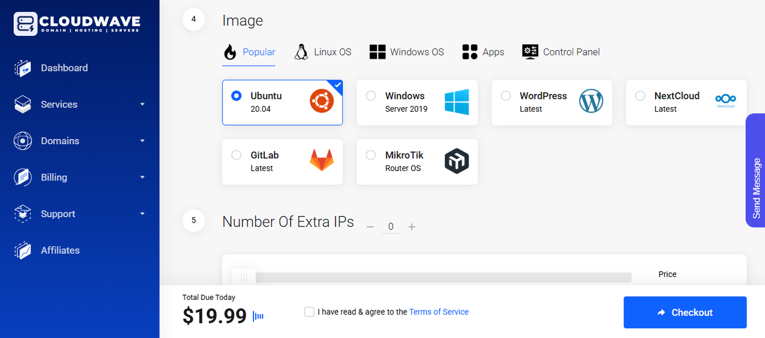Click the Billing icon in sidebar
765x338 pixels.
pos(23,178)
